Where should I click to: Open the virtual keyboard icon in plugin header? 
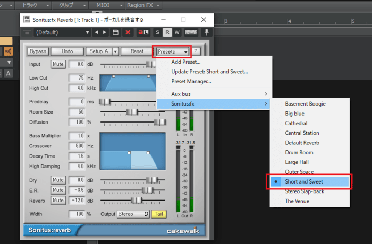point(191,32)
